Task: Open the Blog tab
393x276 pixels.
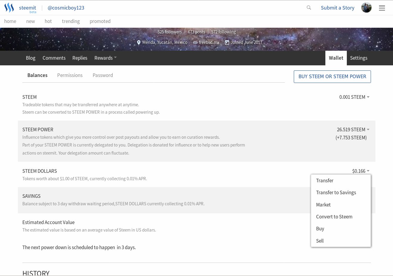Action: coord(31,58)
